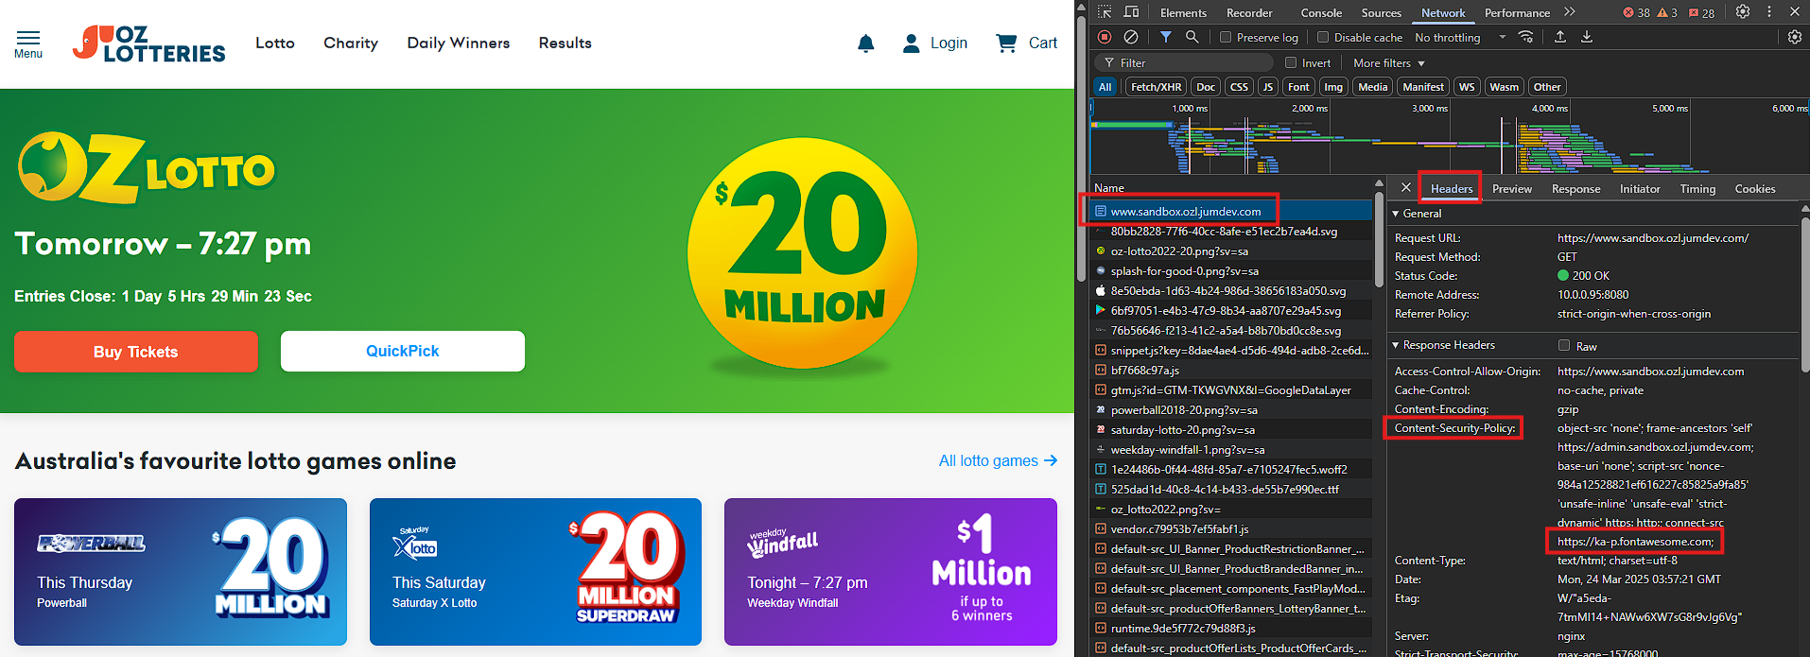Open the Network panel settings gear
1810x657 pixels.
click(x=1795, y=37)
